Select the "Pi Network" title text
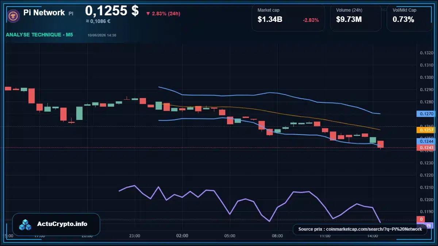This screenshot has width=438, height=246. (44, 13)
